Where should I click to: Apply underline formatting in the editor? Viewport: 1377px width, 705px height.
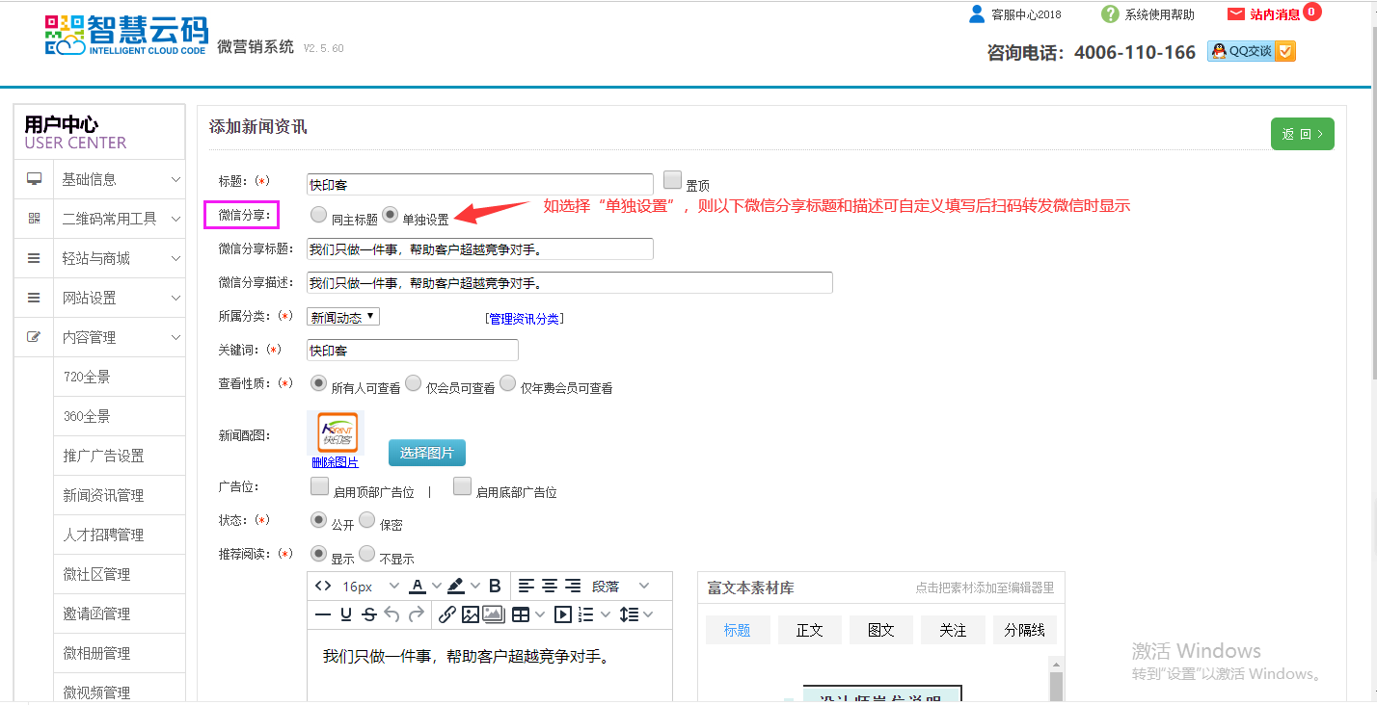click(x=346, y=614)
